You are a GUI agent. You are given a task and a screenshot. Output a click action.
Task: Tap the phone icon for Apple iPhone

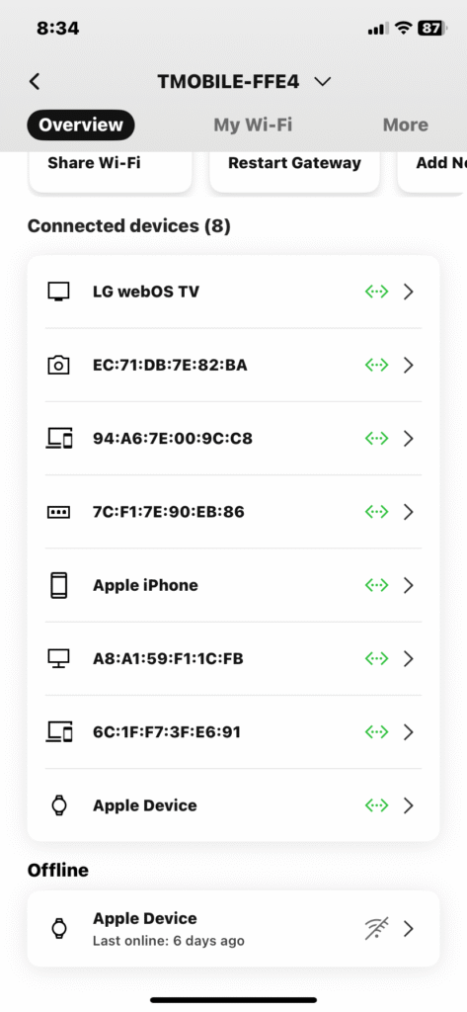click(58, 585)
